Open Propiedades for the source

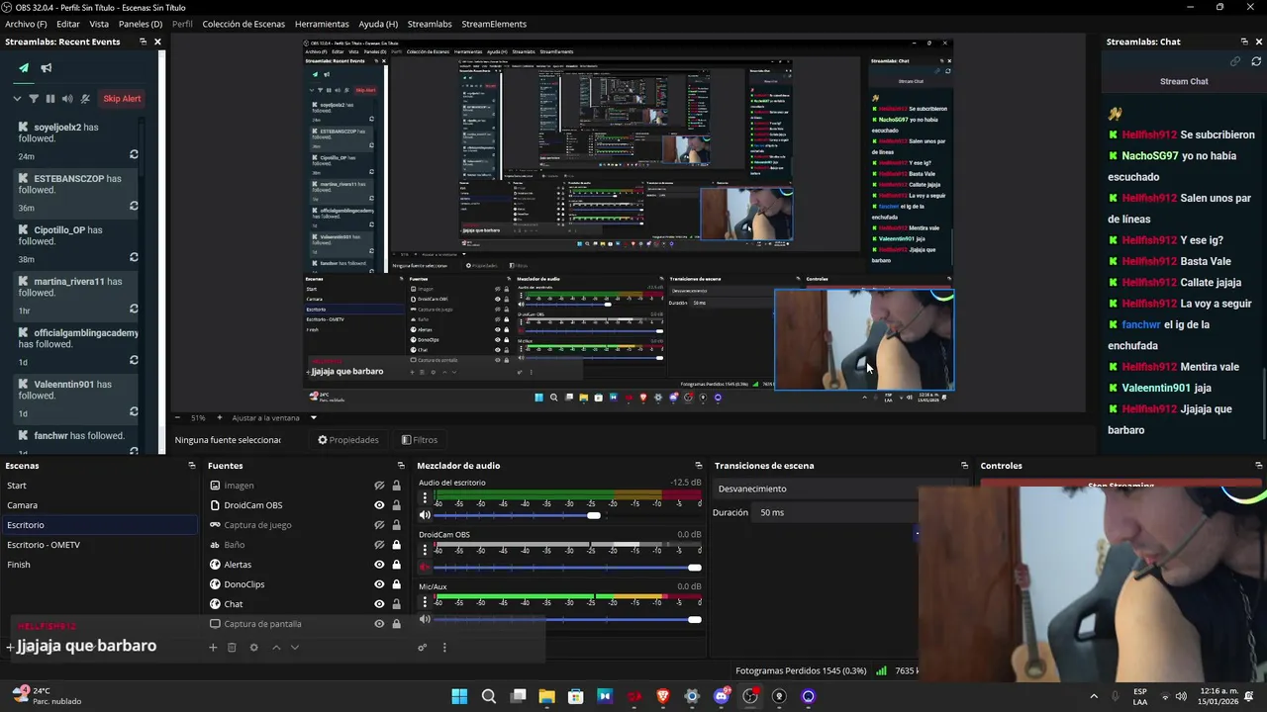pos(347,440)
